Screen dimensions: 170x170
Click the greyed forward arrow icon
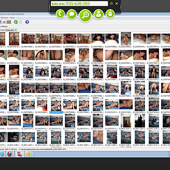(x=20, y=22)
